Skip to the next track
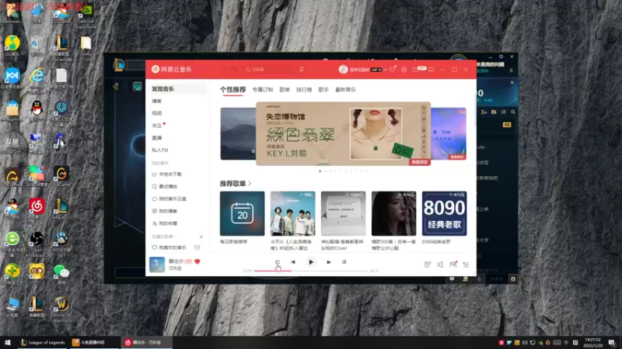Viewport: 622px width, 349px height. click(x=328, y=262)
